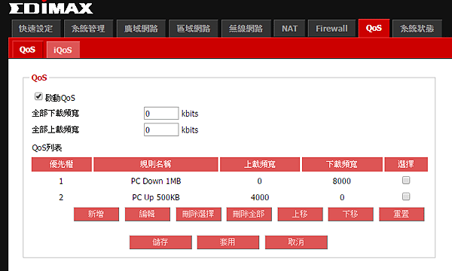Select the rule name PC Down 1MB
This screenshot has width=452, height=271.
pos(156,181)
